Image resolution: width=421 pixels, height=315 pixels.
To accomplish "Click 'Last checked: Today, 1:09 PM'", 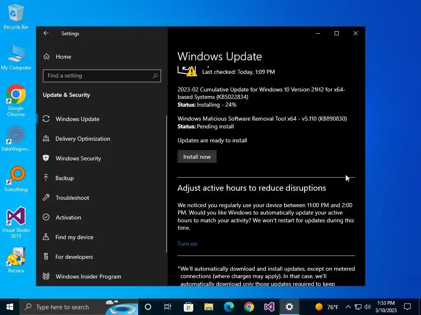I will pyautogui.click(x=238, y=72).
